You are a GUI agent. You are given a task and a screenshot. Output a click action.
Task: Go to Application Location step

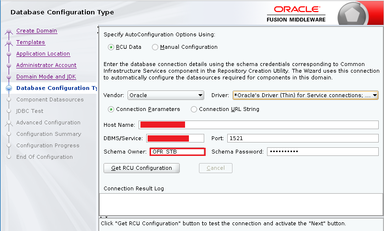click(x=43, y=54)
